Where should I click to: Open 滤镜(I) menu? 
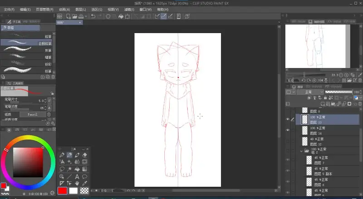(129, 10)
